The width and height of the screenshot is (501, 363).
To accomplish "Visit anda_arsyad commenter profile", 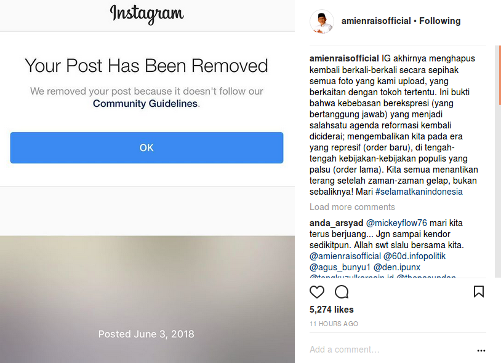I will (x=336, y=223).
